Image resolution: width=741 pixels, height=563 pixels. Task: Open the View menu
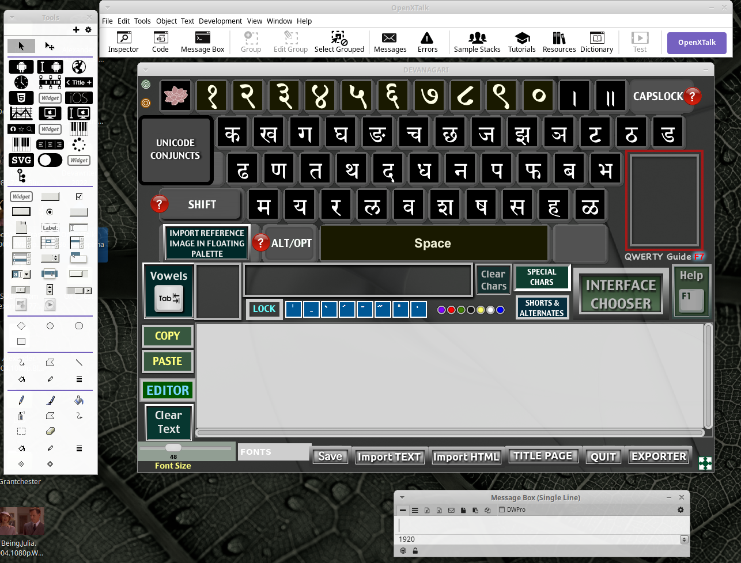255,21
